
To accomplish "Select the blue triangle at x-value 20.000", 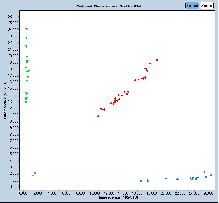I will (166, 178).
